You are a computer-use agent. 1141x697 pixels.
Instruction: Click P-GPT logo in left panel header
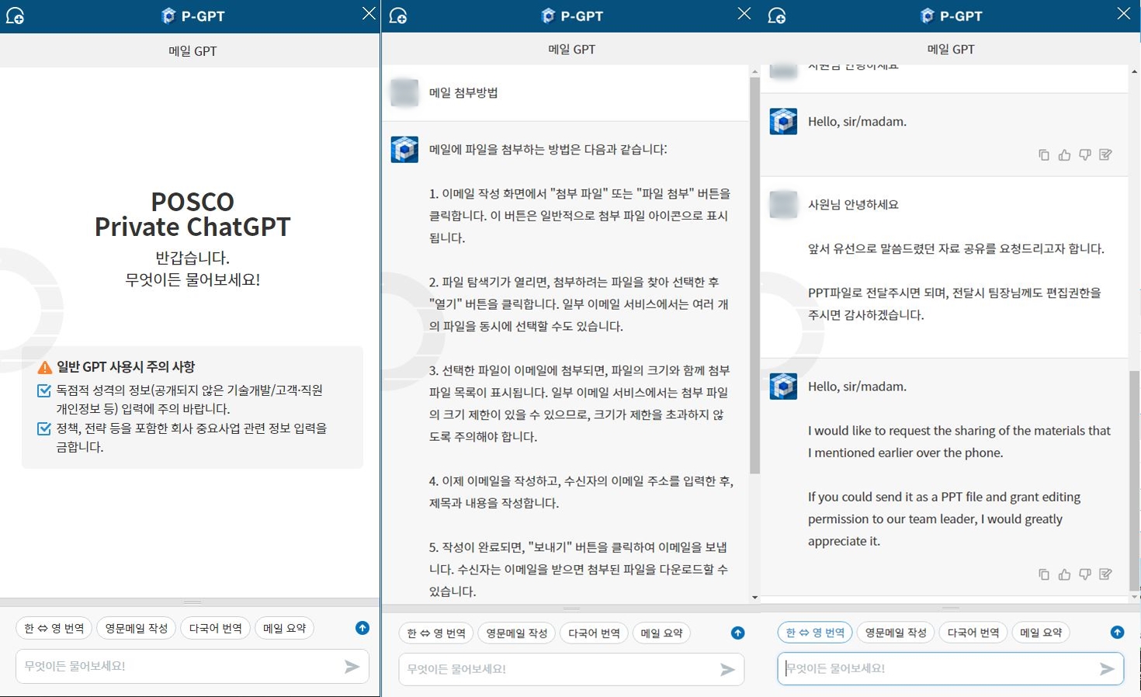[192, 16]
